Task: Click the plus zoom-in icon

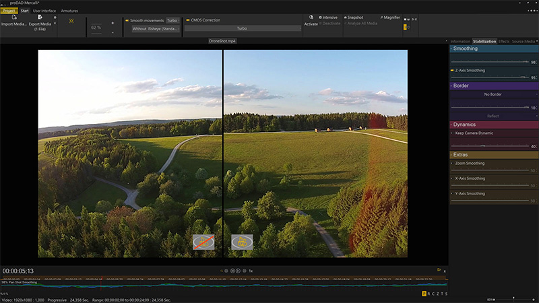Action: [112, 22]
